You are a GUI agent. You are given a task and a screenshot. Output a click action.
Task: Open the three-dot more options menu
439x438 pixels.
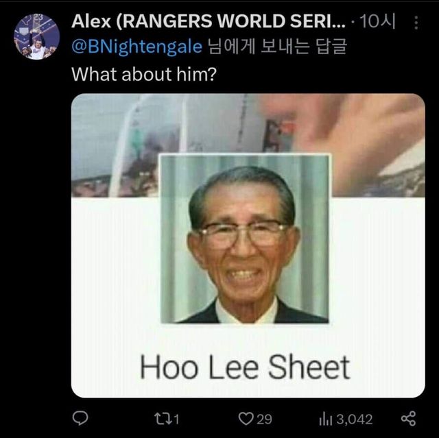click(416, 23)
